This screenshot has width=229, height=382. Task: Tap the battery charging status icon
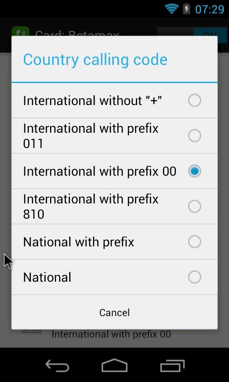[187, 9]
